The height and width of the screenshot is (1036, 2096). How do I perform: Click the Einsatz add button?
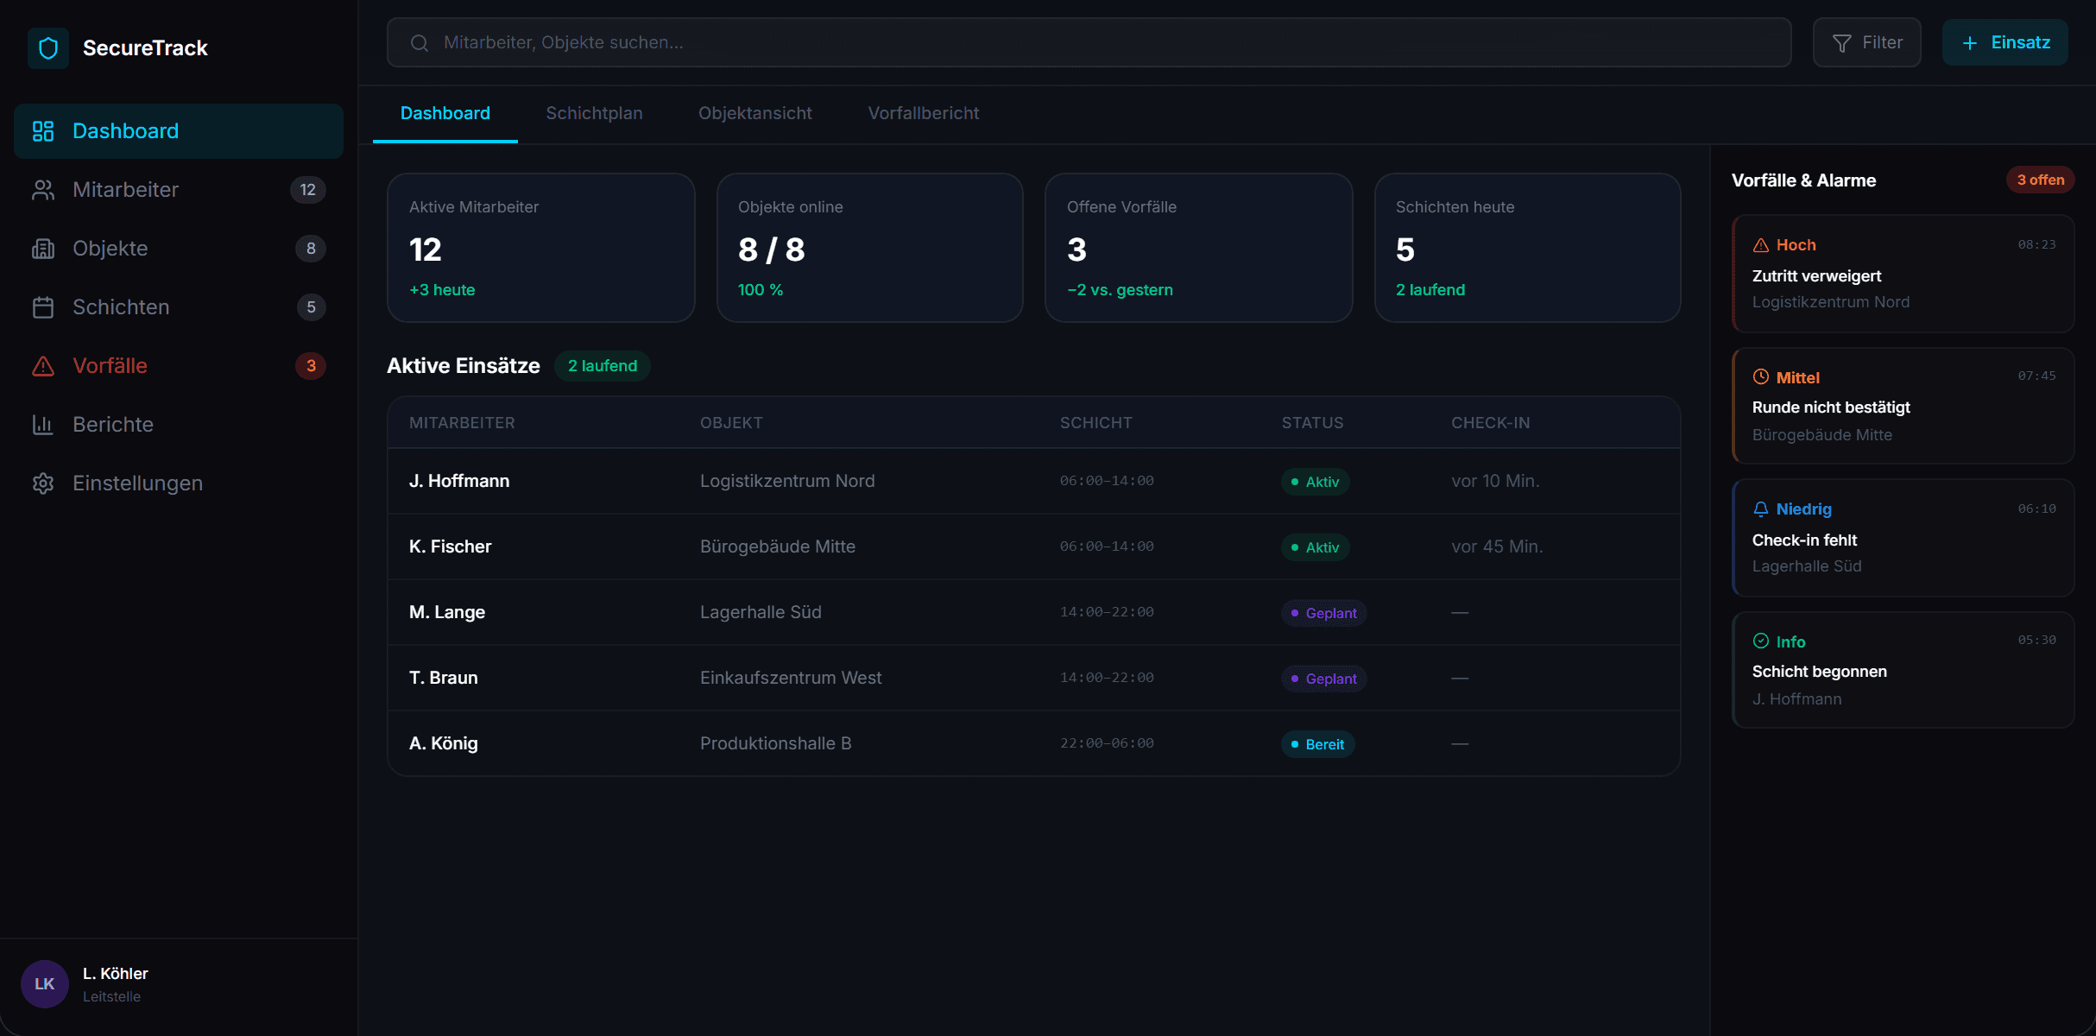pyautogui.click(x=2004, y=42)
